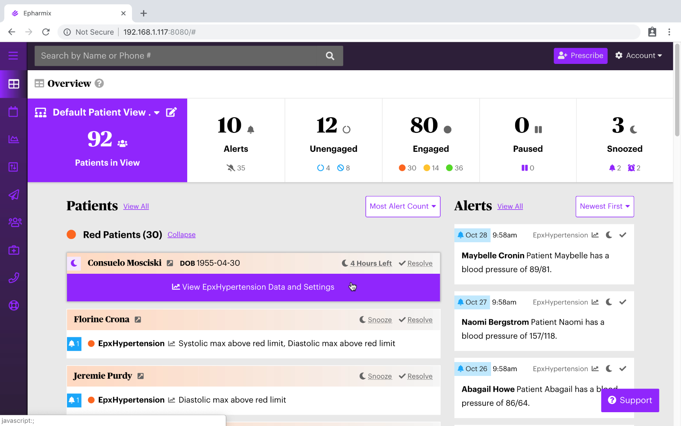Open the Most Alert Count sort dropdown
Screen dimensions: 681x426
tap(403, 206)
